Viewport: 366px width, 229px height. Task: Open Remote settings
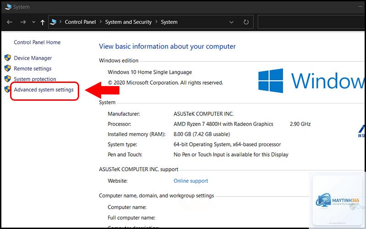pyautogui.click(x=32, y=68)
